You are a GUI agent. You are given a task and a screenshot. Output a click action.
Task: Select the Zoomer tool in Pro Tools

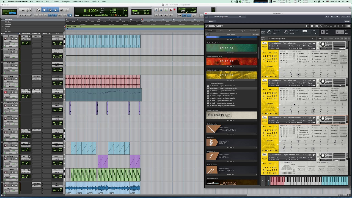39,10
